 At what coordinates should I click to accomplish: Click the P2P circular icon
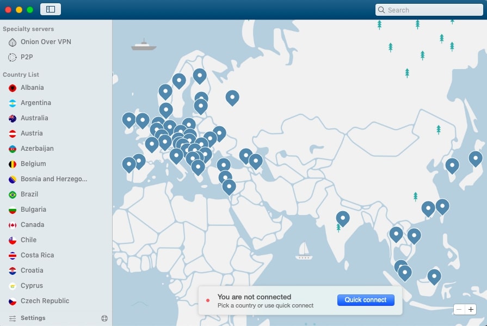(13, 57)
